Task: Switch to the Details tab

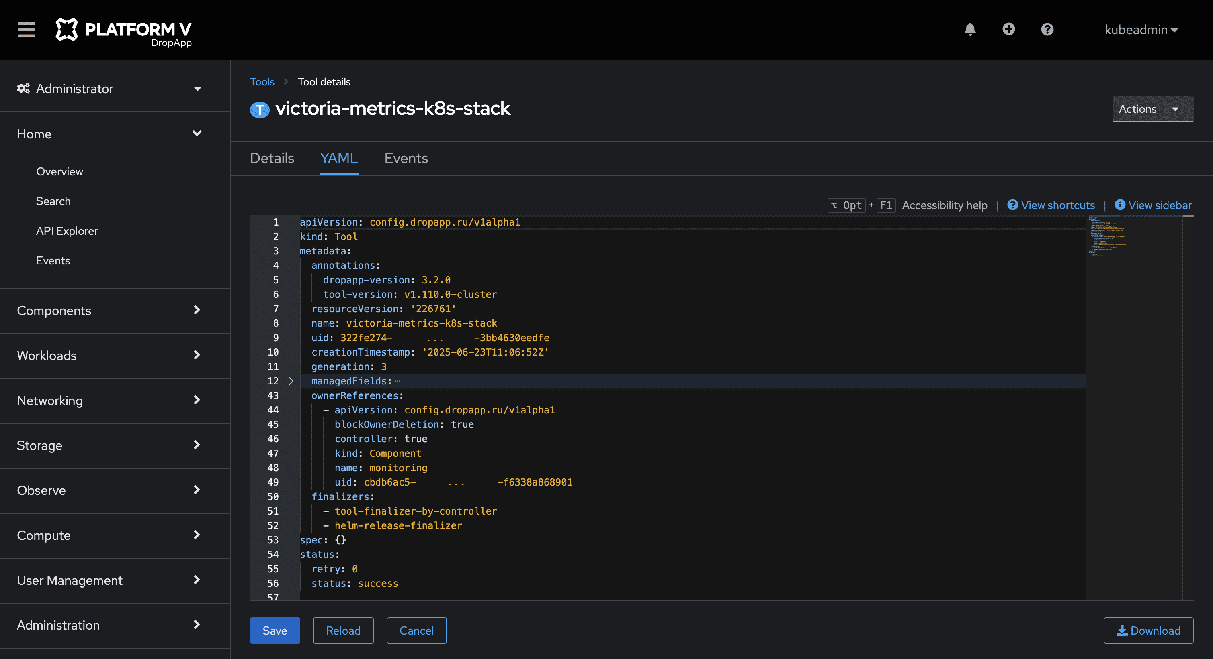Action: pyautogui.click(x=272, y=158)
